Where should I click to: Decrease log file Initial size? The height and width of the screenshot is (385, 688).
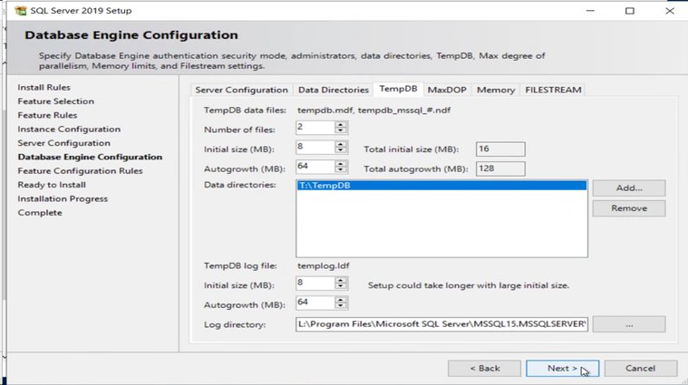341,286
